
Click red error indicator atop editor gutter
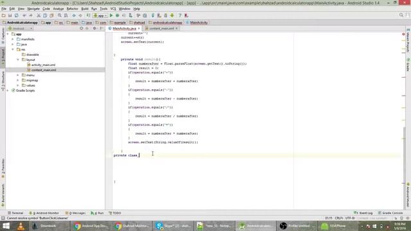[403, 34]
